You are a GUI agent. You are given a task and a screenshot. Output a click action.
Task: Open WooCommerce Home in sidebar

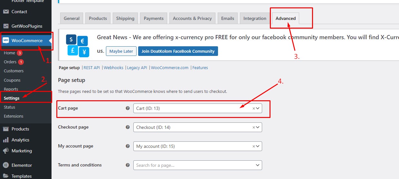coord(9,53)
